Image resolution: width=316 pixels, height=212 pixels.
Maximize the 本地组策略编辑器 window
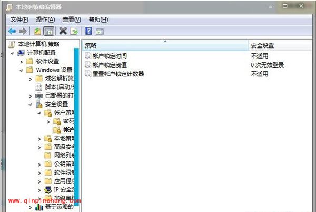pos(285,6)
